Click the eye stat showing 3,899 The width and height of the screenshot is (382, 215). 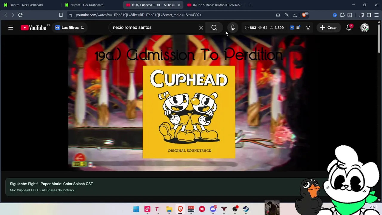(x=277, y=27)
